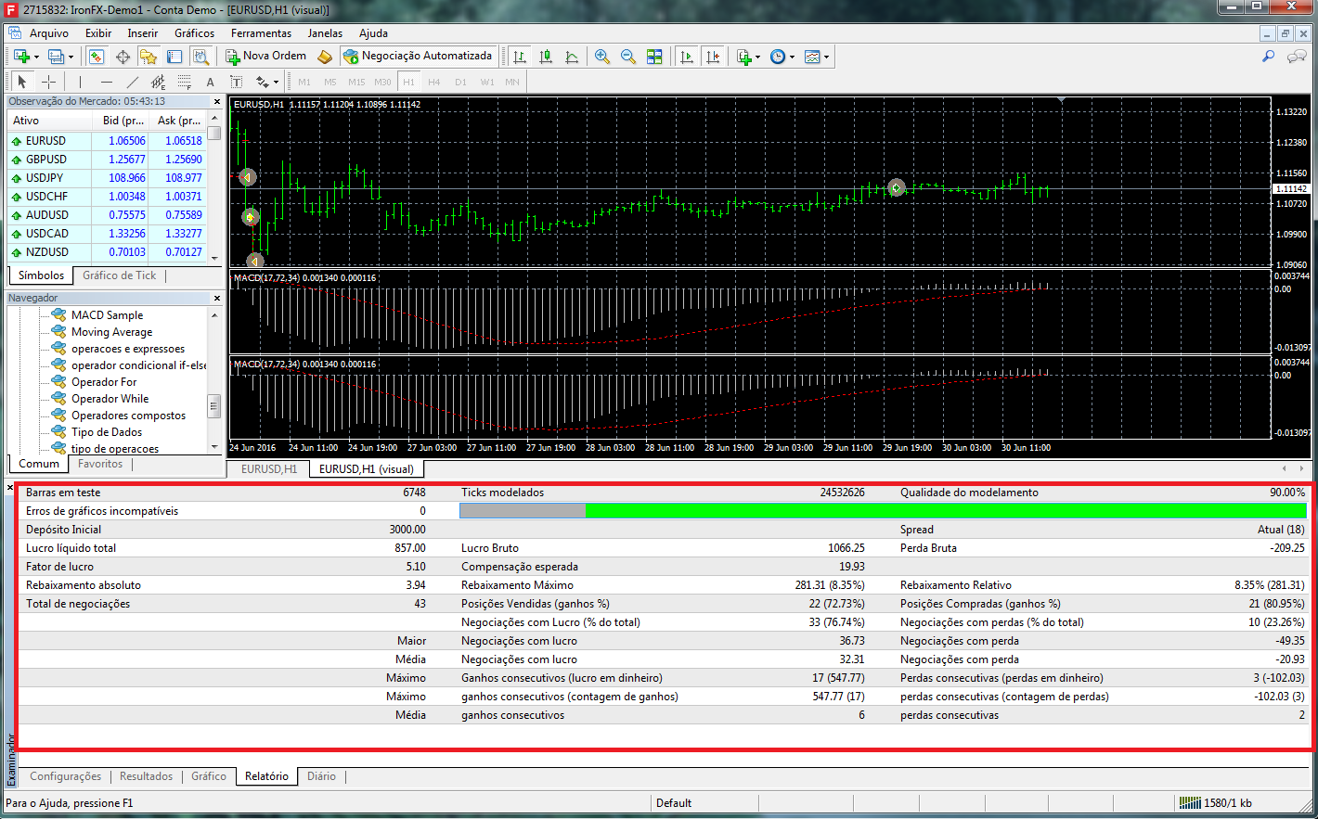Switch to the Resultados tab
Screen dimensions: 1318x819
(x=146, y=776)
